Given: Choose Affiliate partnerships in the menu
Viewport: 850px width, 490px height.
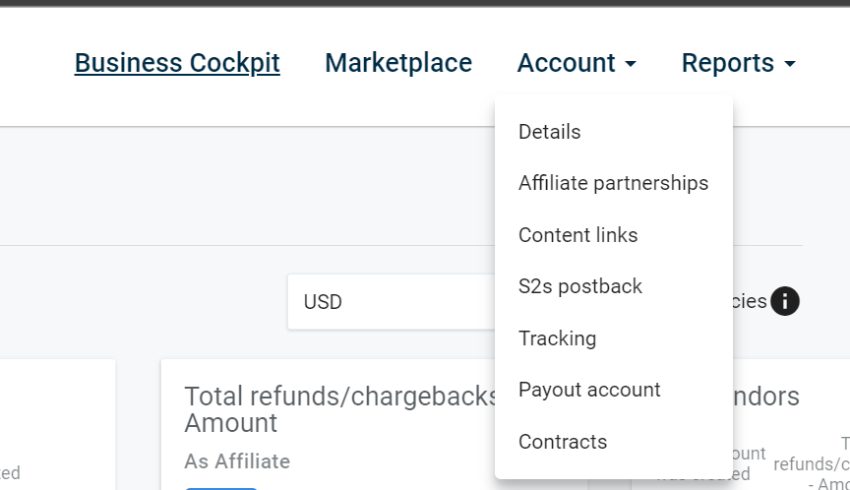Looking at the screenshot, I should point(613,183).
